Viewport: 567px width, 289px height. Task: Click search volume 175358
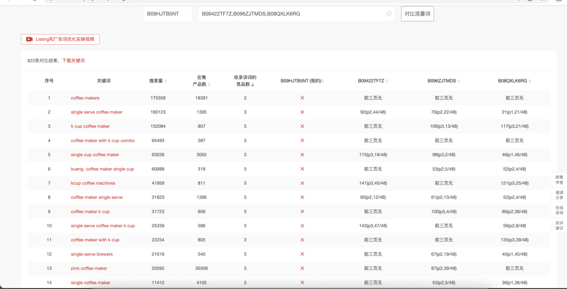click(x=158, y=98)
